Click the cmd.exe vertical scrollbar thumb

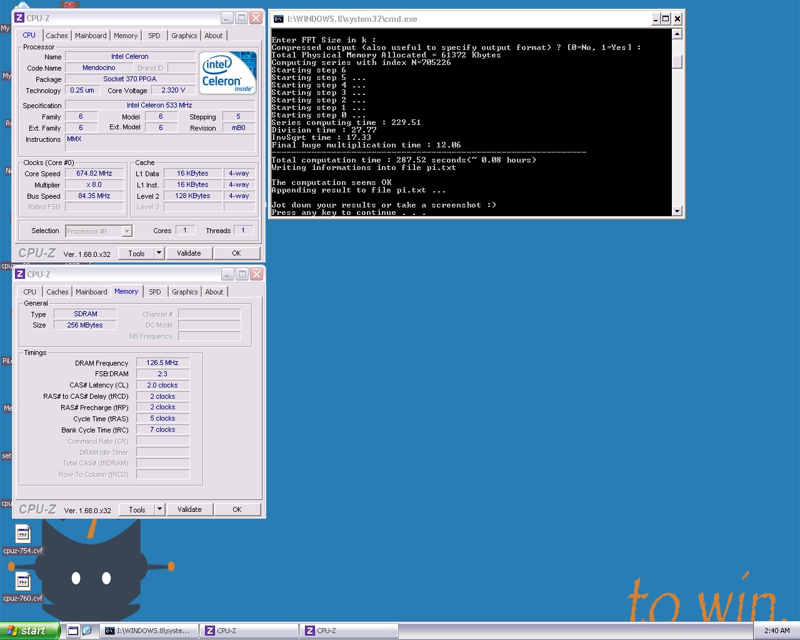click(677, 62)
